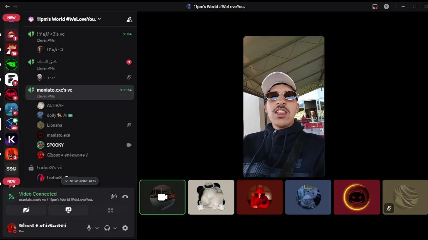
Task: Toggle camera on or off
Action: (x=26, y=210)
